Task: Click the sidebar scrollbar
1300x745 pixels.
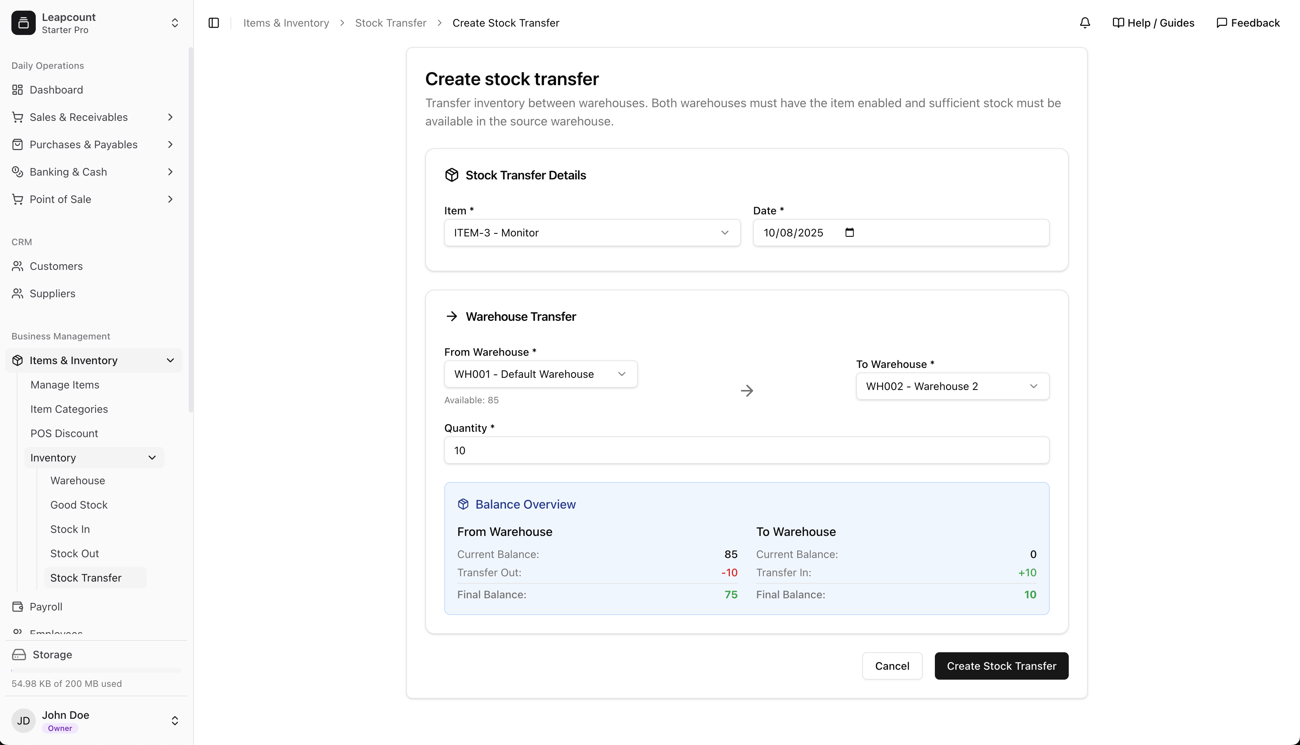Action: [x=191, y=230]
